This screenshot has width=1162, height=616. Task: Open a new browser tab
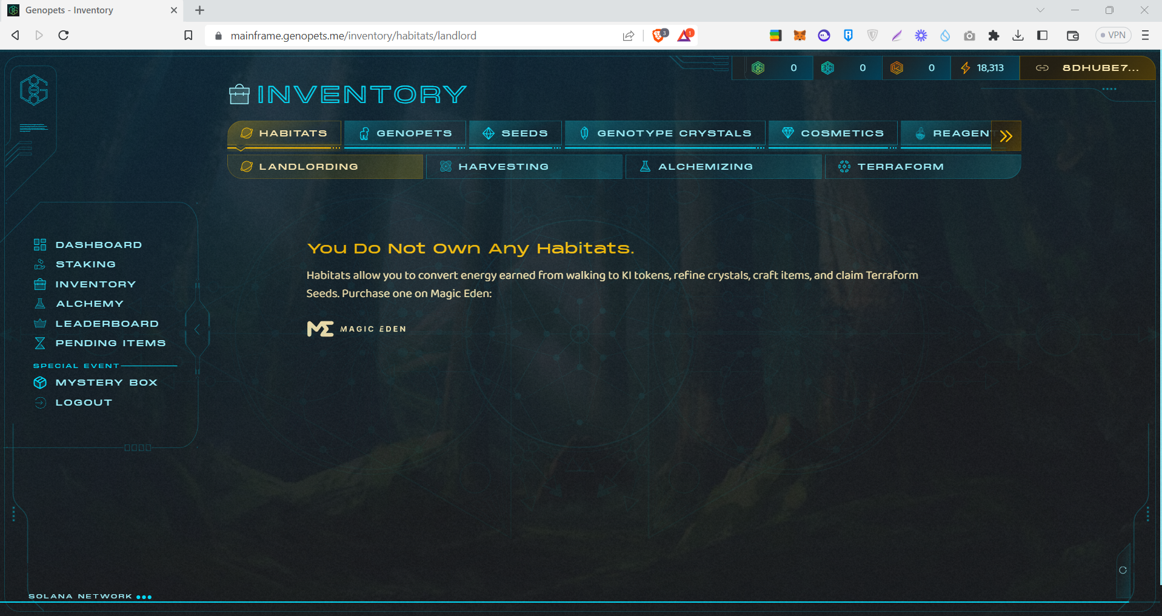pyautogui.click(x=199, y=10)
